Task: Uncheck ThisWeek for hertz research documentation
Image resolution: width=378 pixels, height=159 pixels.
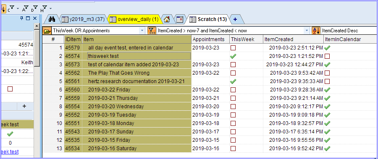Action: point(233,81)
